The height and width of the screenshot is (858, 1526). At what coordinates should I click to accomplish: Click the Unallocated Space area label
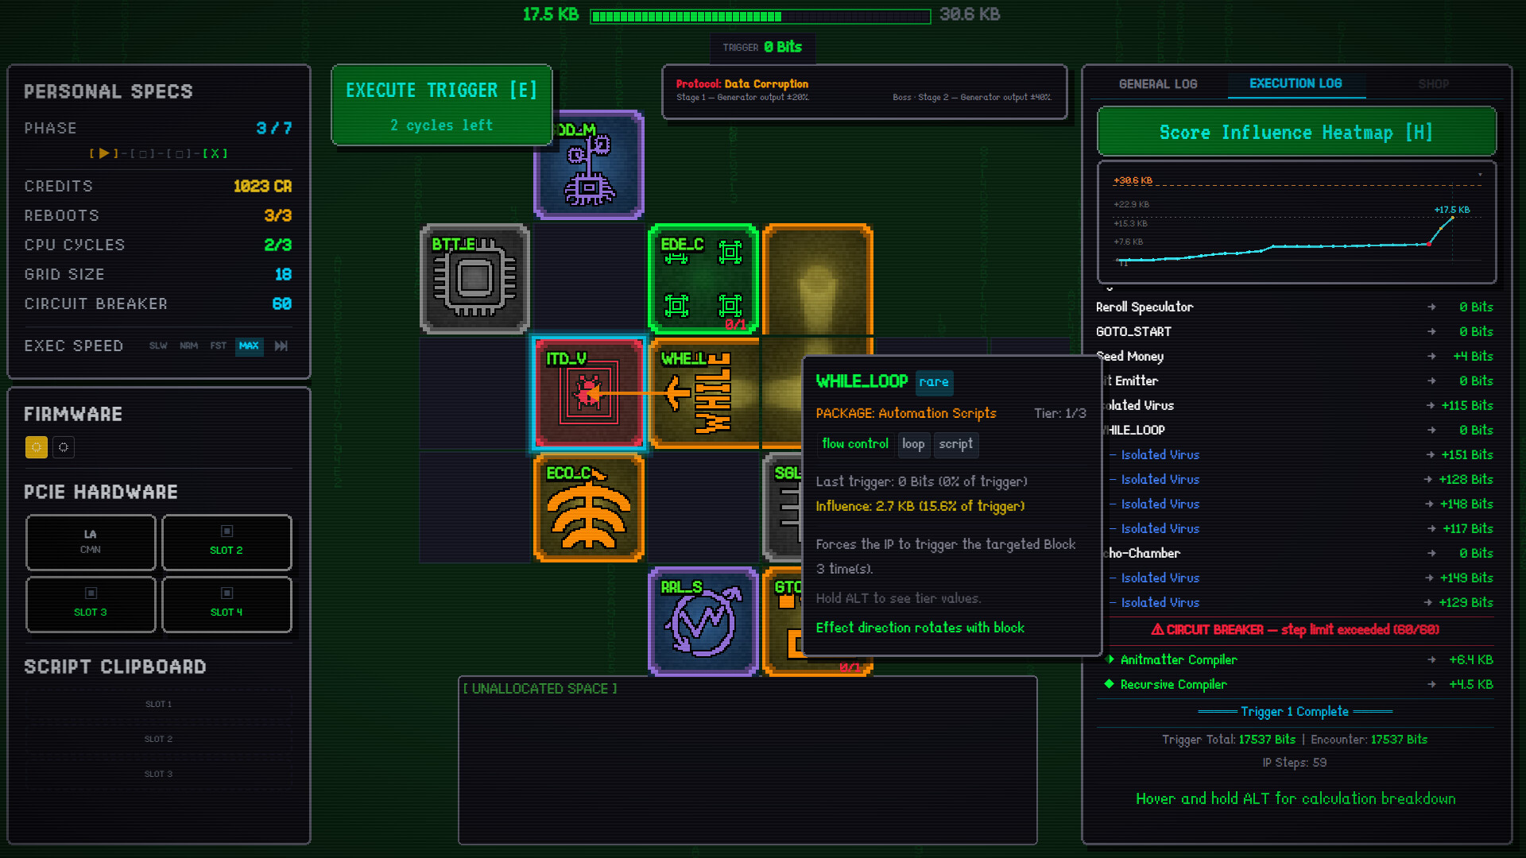[x=540, y=689]
